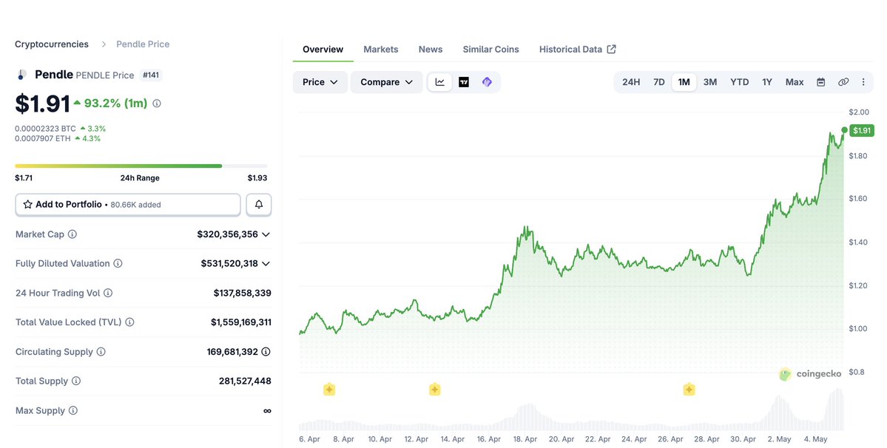The image size is (887, 448).
Task: Open info icon next to Total Supply
Action: (75, 381)
